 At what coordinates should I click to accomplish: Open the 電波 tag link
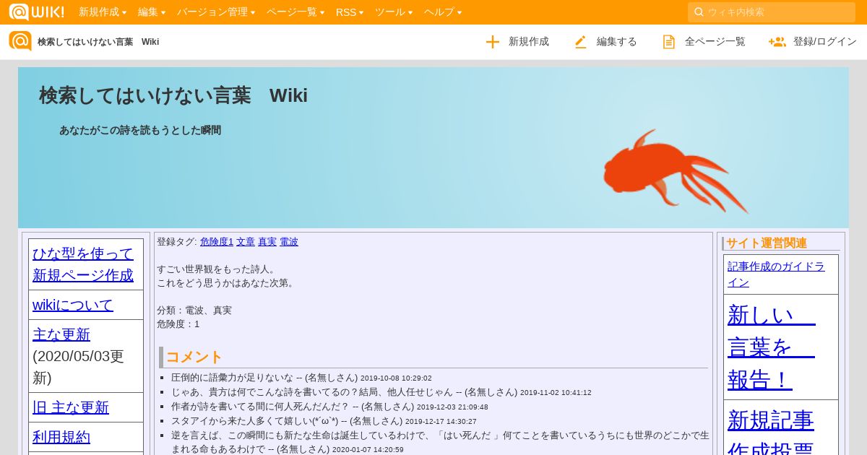point(289,242)
